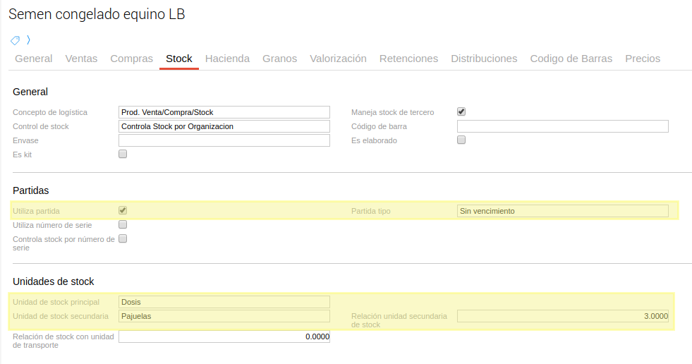Click the Envase input field
Image resolution: width=692 pixels, height=364 pixels.
[x=224, y=140]
